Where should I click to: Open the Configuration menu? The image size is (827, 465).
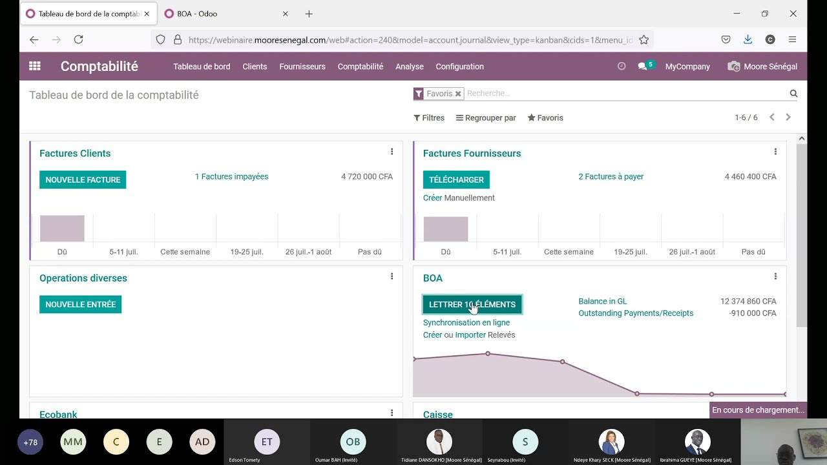tap(459, 67)
